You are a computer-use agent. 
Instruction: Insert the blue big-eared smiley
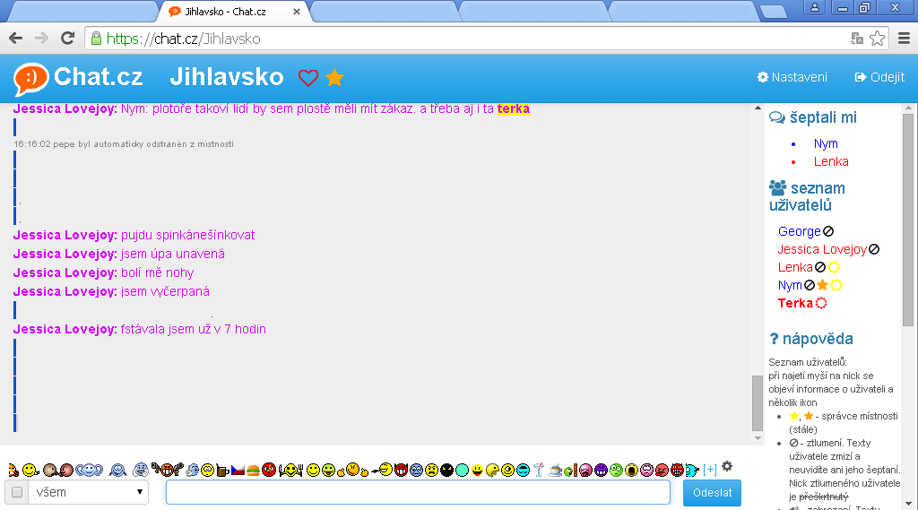89,470
